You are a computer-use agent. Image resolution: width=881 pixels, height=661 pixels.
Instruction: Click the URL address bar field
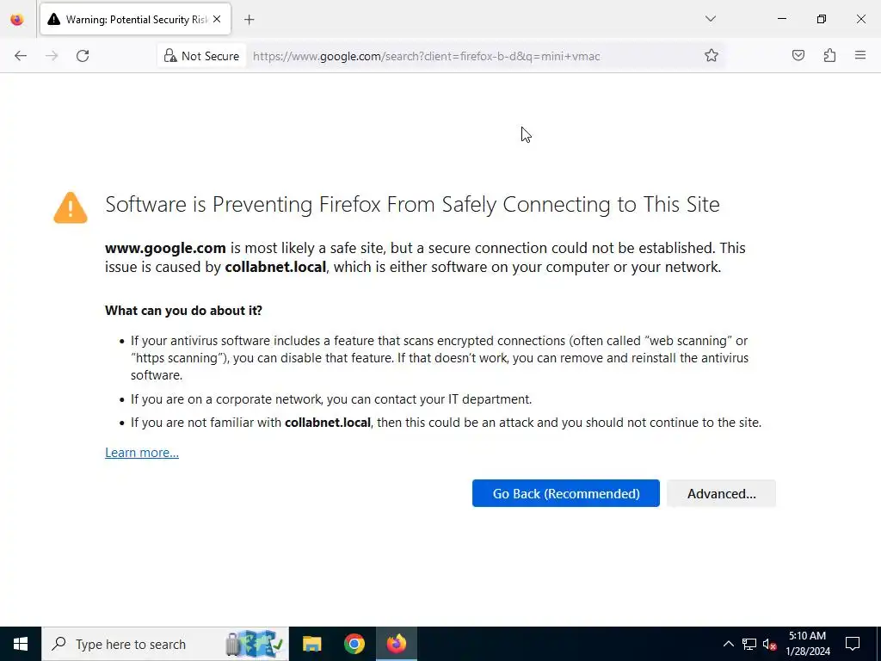tap(473, 56)
